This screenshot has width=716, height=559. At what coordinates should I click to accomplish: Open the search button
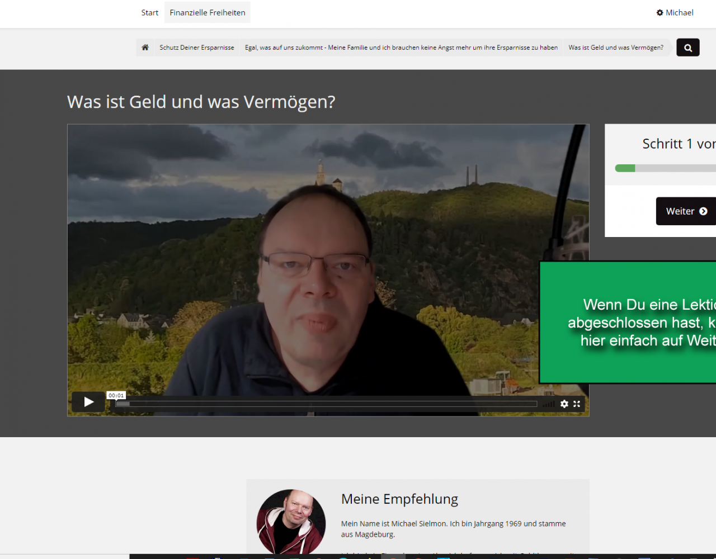point(687,48)
